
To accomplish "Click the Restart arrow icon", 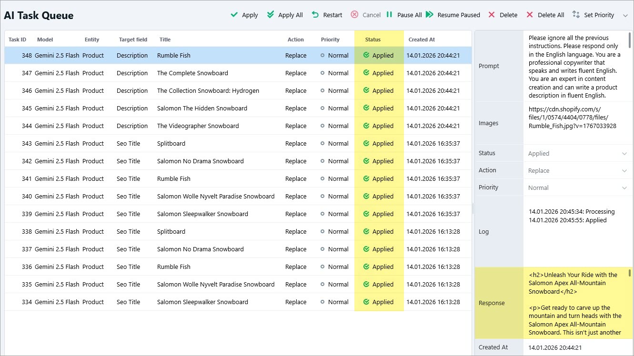I will point(315,15).
